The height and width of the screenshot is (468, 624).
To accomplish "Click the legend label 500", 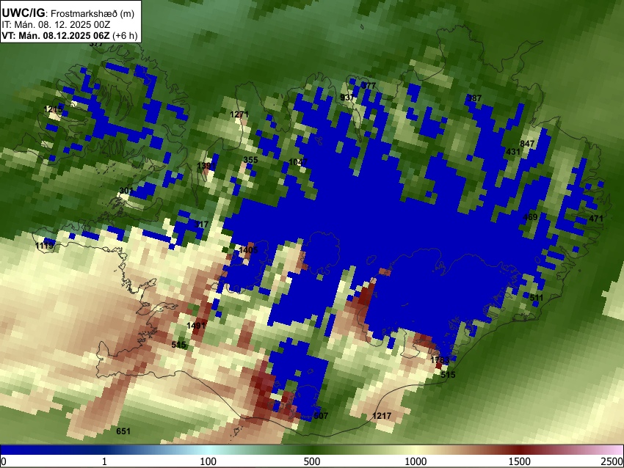I will [x=312, y=461].
